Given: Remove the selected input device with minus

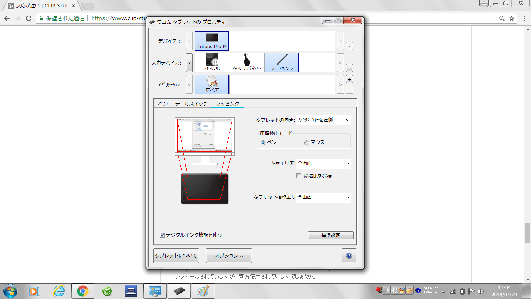Looking at the screenshot, I should click(x=349, y=68).
